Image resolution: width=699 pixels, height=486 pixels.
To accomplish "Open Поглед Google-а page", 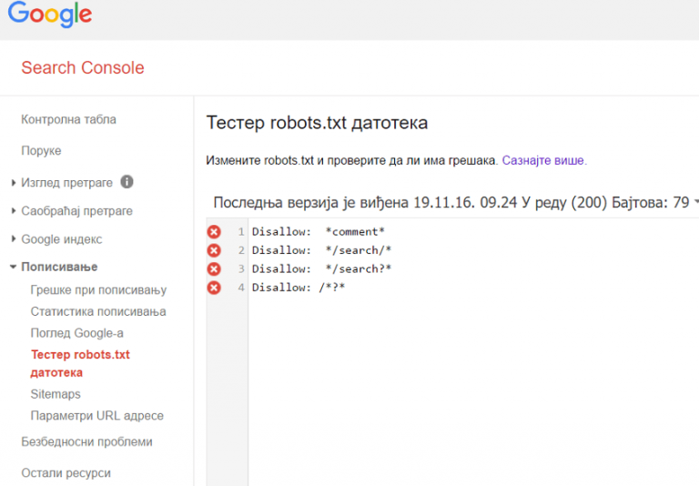I will [x=77, y=333].
